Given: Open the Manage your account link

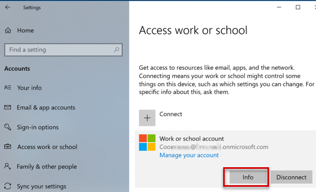Looking at the screenshot, I should [x=189, y=155].
